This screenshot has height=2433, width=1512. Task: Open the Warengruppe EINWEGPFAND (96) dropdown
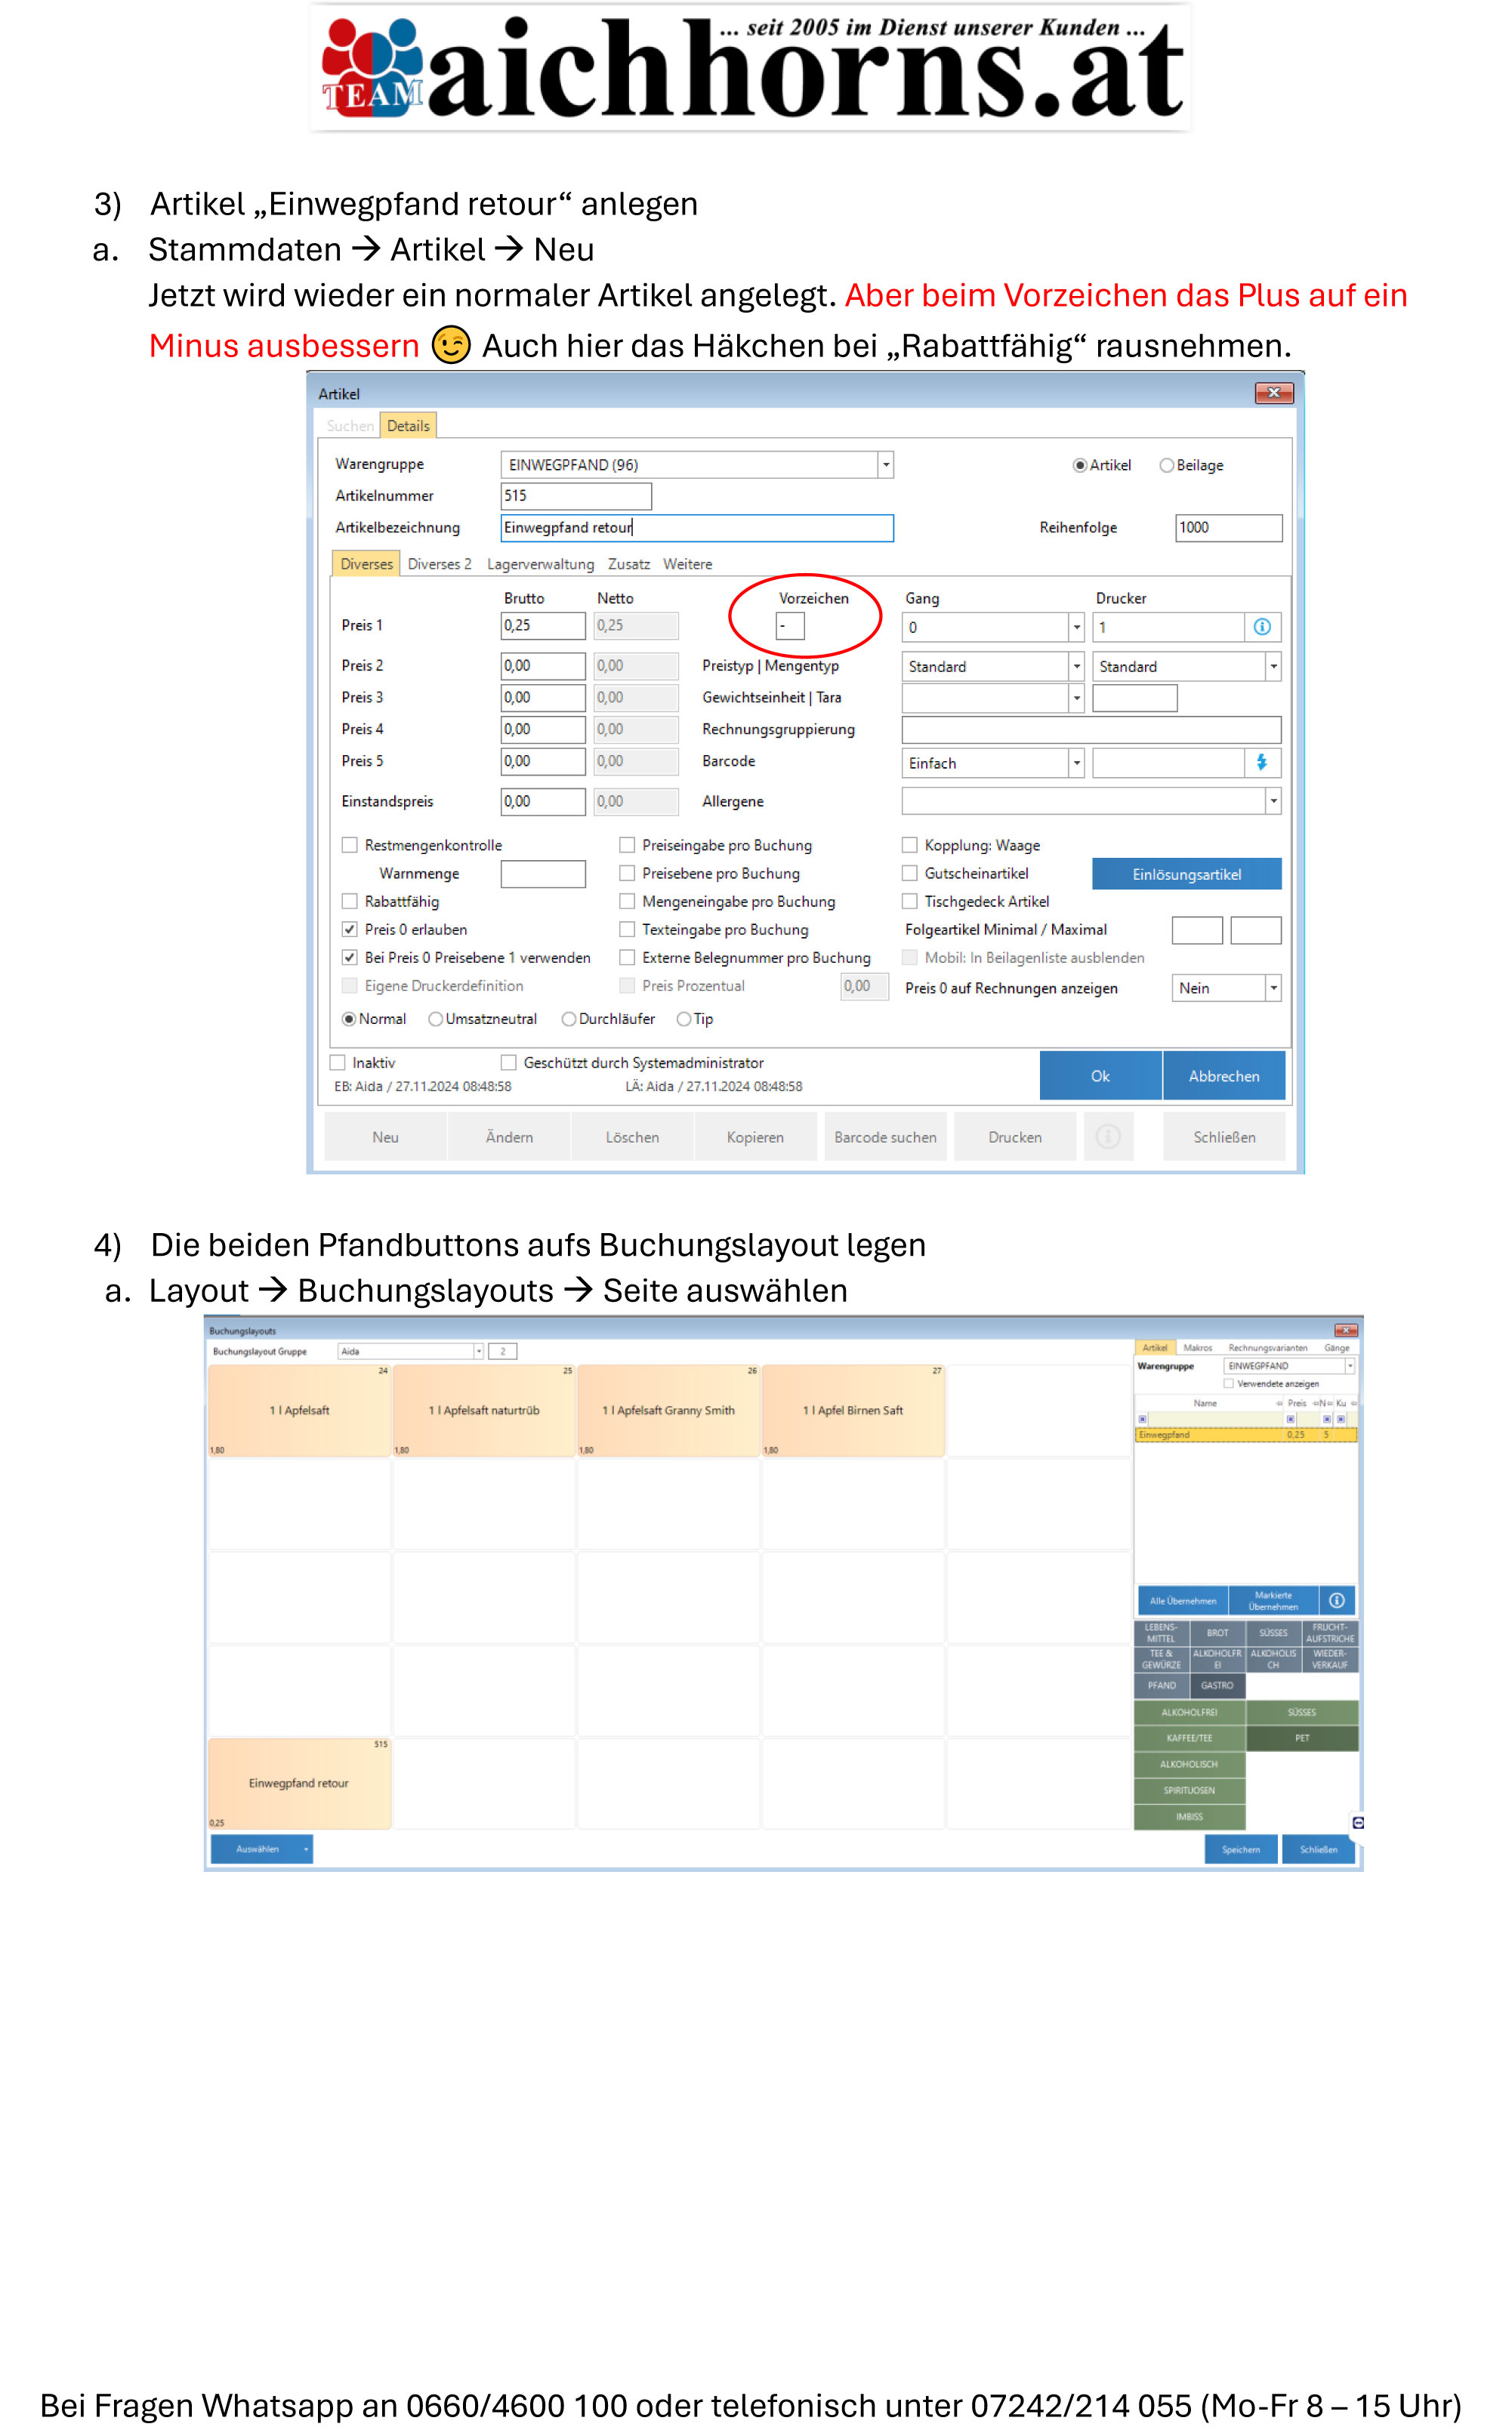tap(885, 465)
